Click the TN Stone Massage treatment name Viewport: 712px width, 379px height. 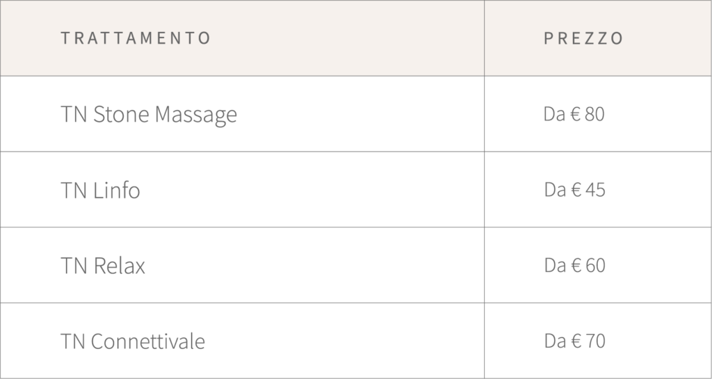(x=149, y=115)
